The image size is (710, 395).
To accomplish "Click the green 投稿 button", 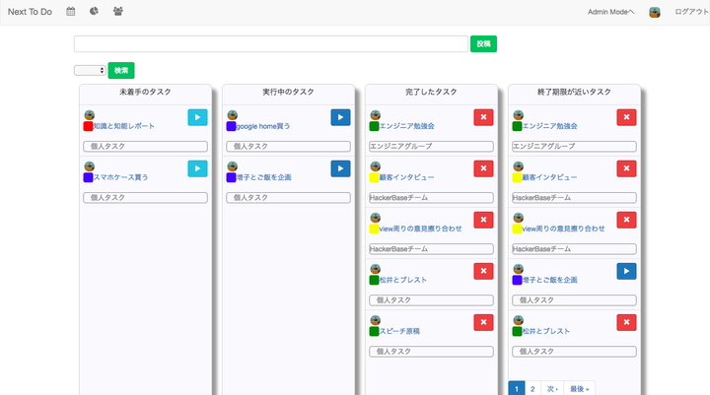I will click(483, 44).
